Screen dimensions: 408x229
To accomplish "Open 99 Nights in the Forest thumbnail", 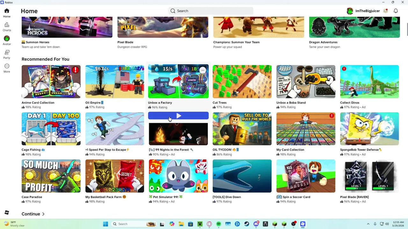I will [178, 134].
